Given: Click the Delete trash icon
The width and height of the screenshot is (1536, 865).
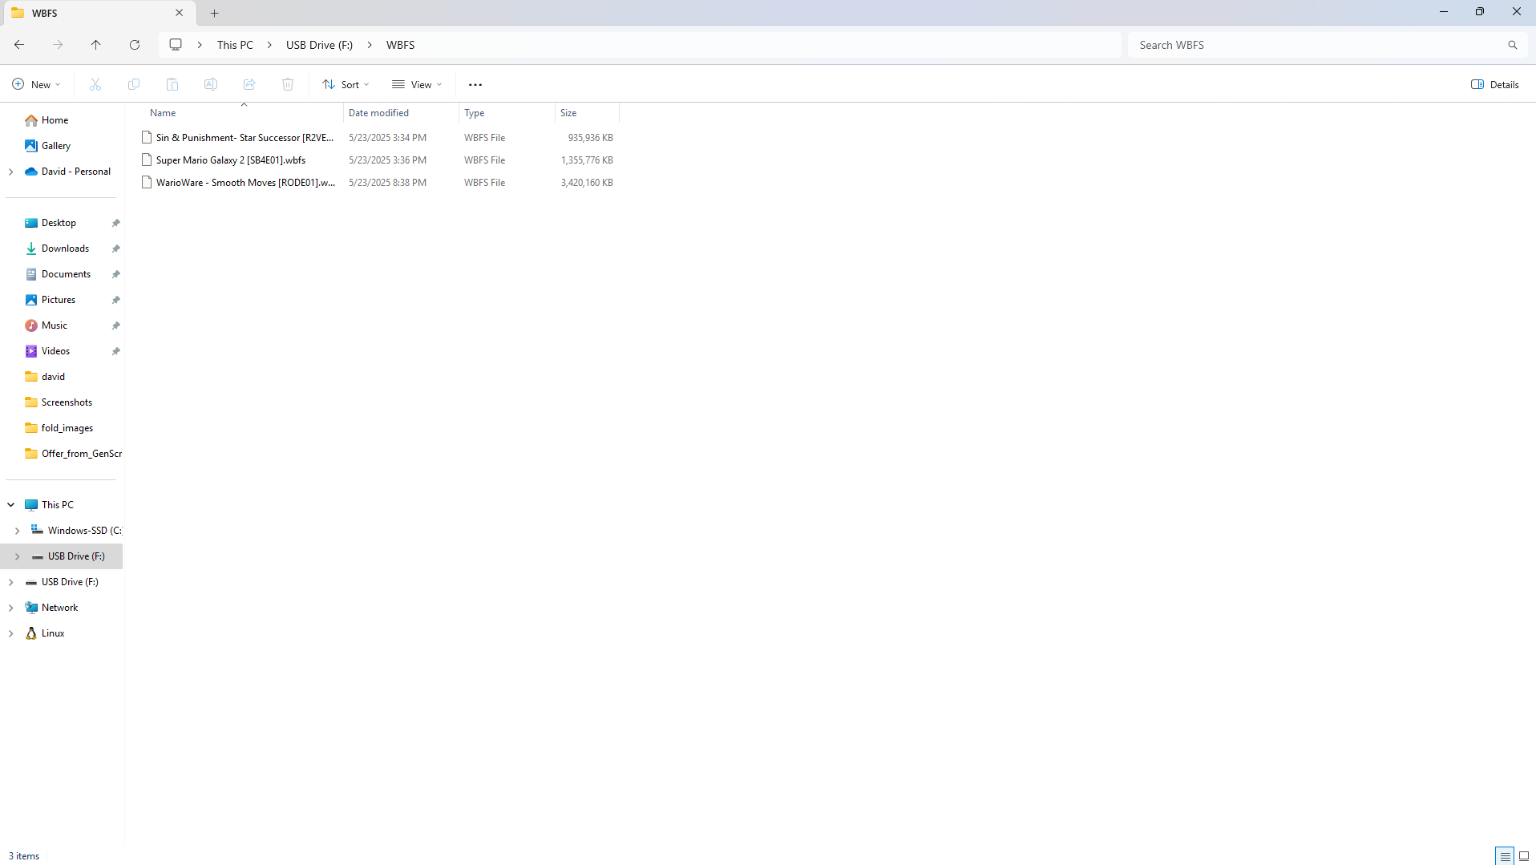Looking at the screenshot, I should click(x=288, y=84).
